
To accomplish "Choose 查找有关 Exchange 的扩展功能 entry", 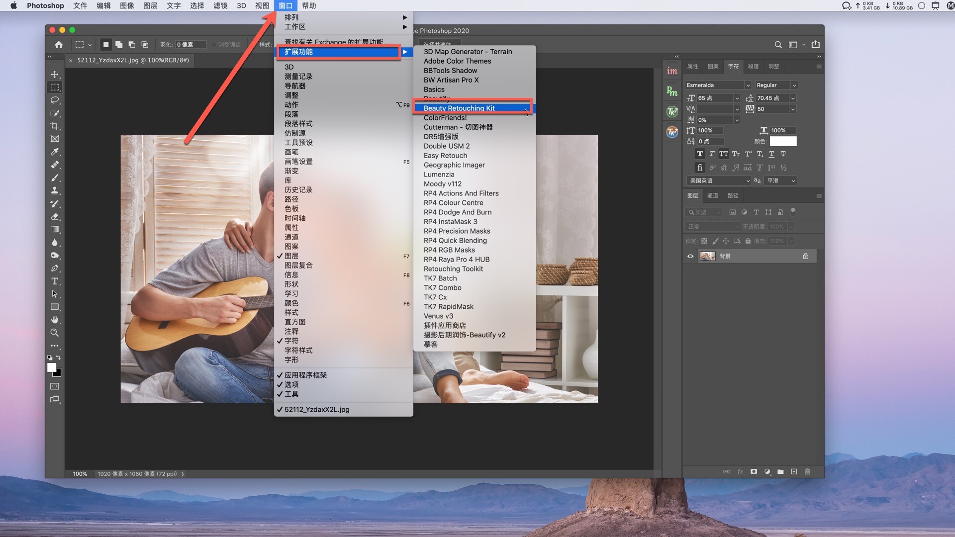I will coord(343,42).
